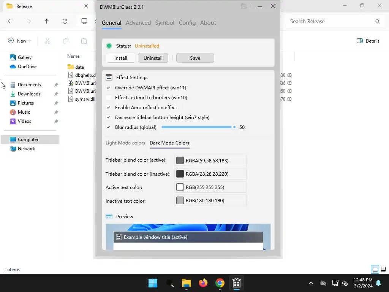Open Firefox from the taskbar
389x292 pixels.
203,283
